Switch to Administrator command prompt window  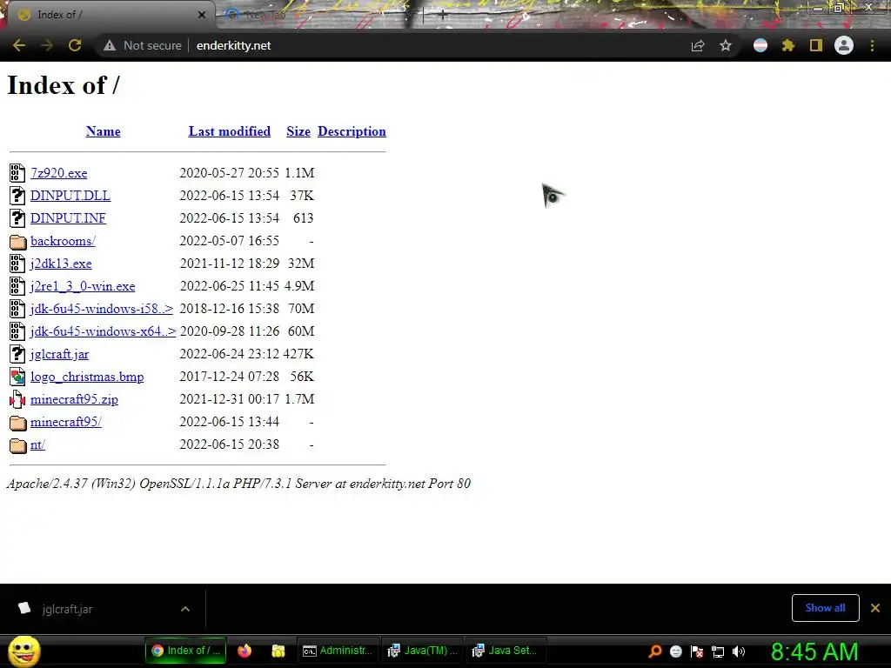pos(338,651)
